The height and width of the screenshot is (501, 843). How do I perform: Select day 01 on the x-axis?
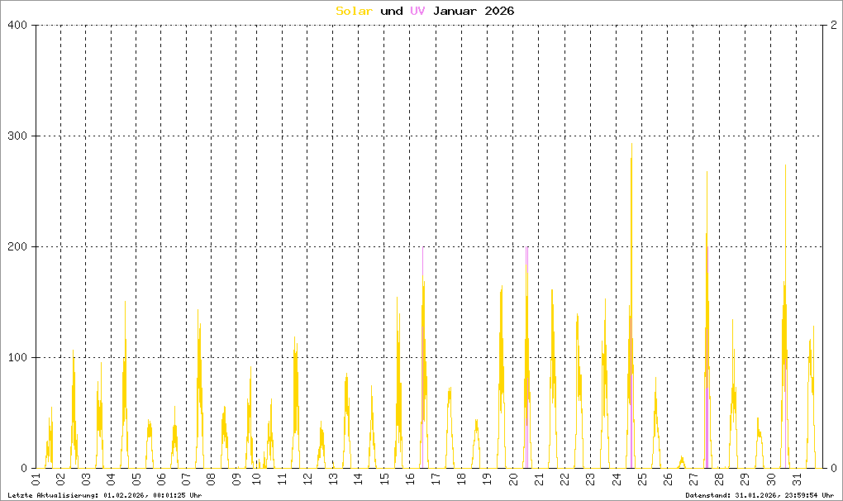36,480
